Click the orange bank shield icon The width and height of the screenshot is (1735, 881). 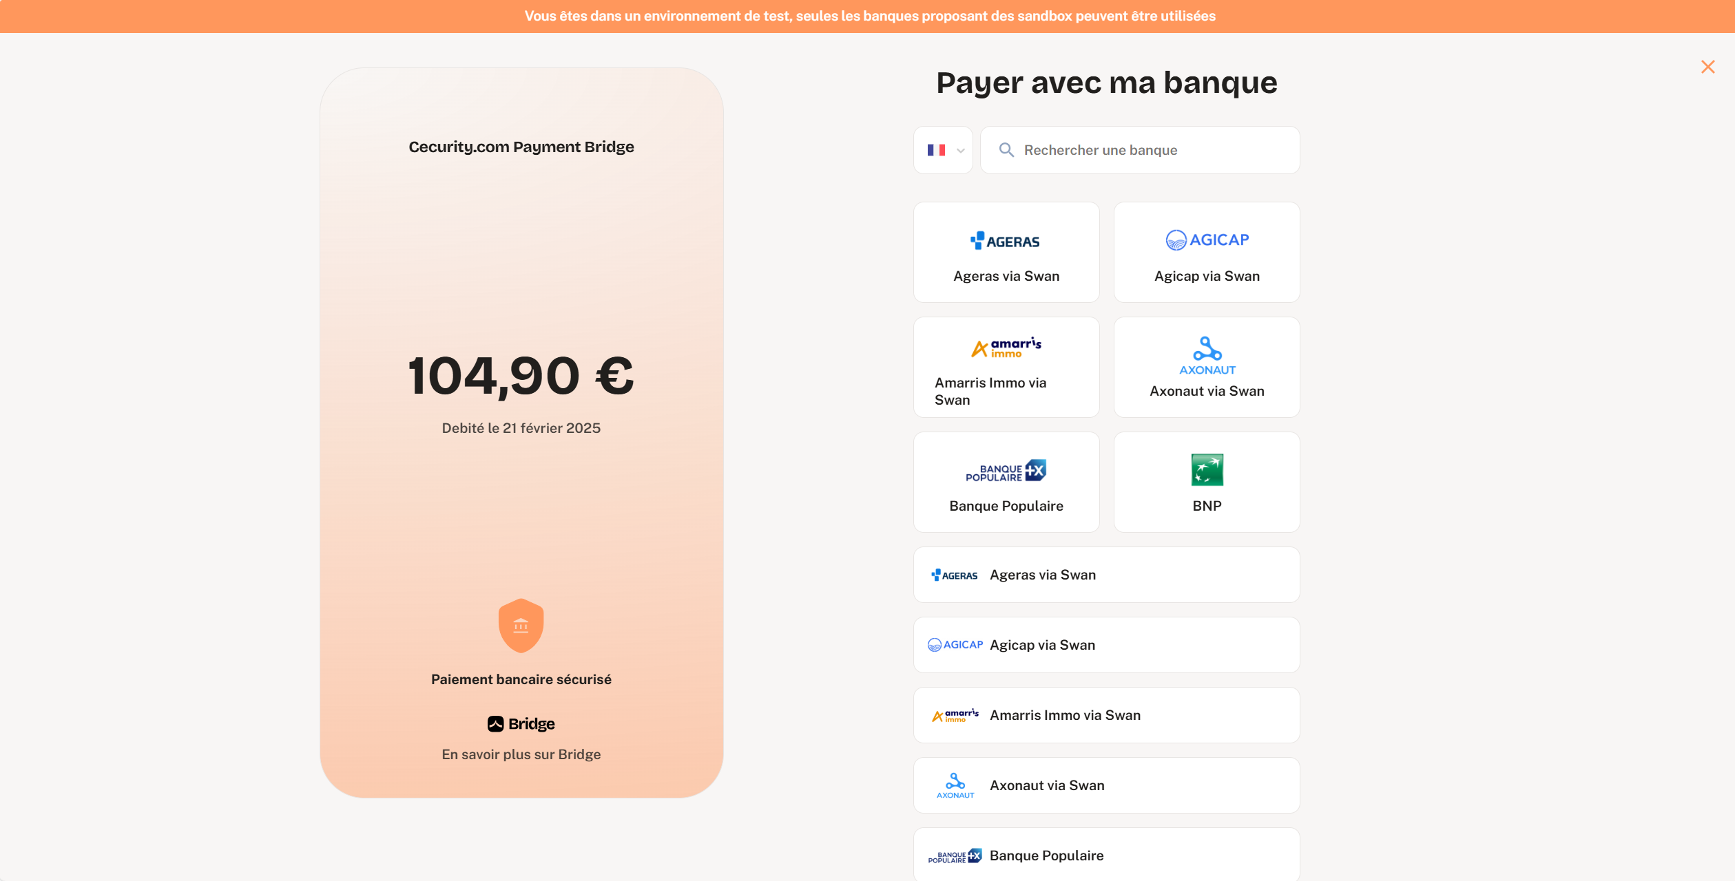521,626
